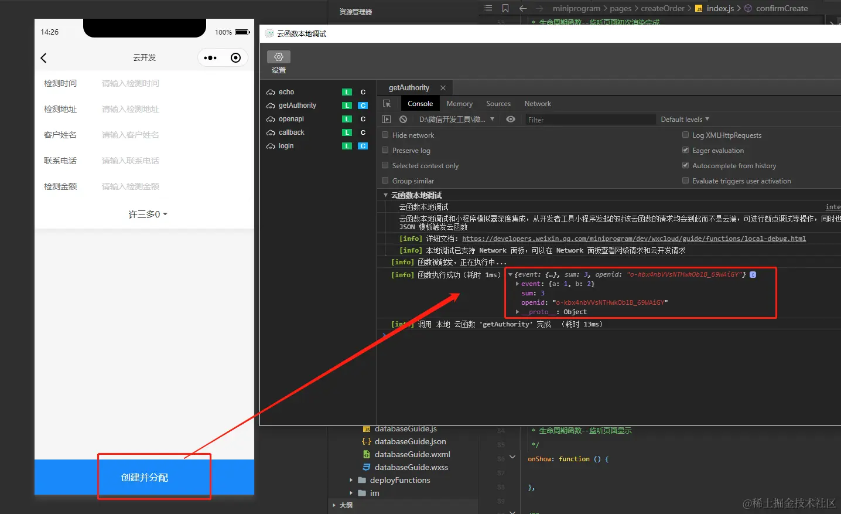Click the inspect element cursor icon
The width and height of the screenshot is (841, 514).
click(387, 104)
